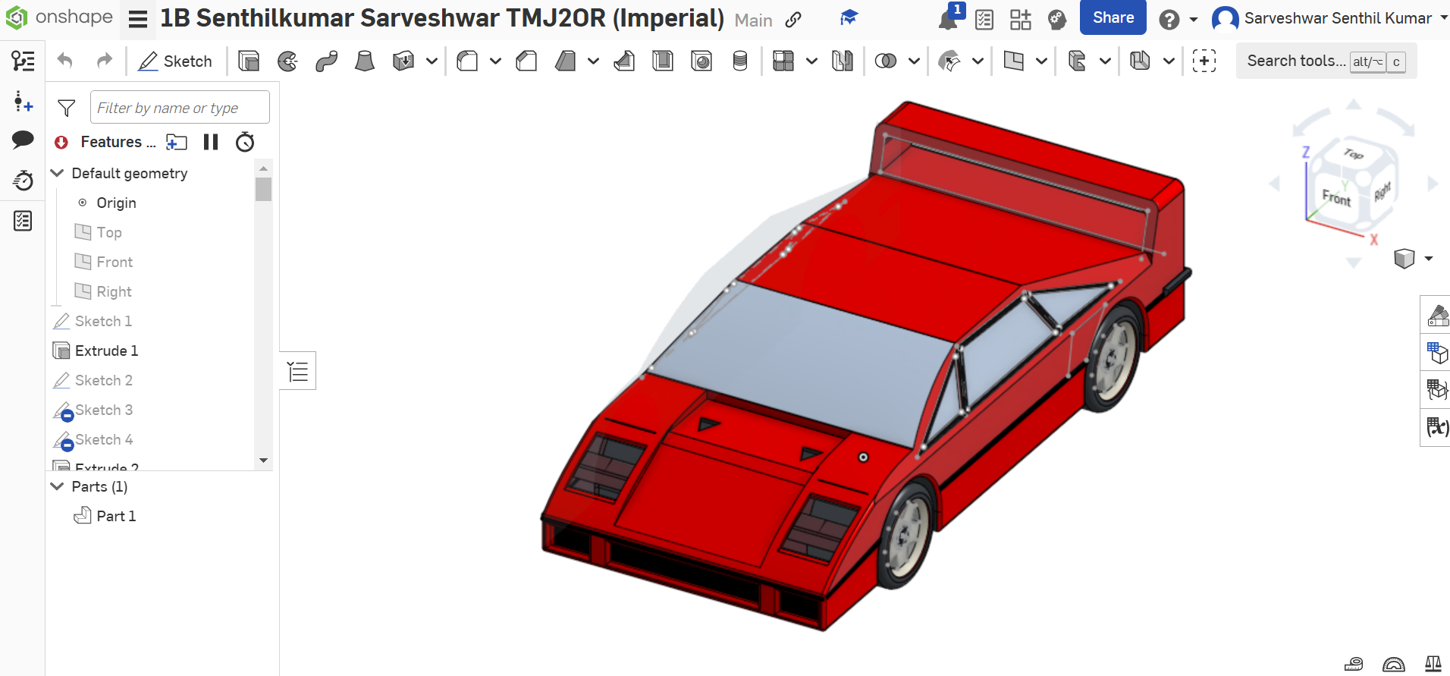Click the notifications bell icon

[948, 19]
